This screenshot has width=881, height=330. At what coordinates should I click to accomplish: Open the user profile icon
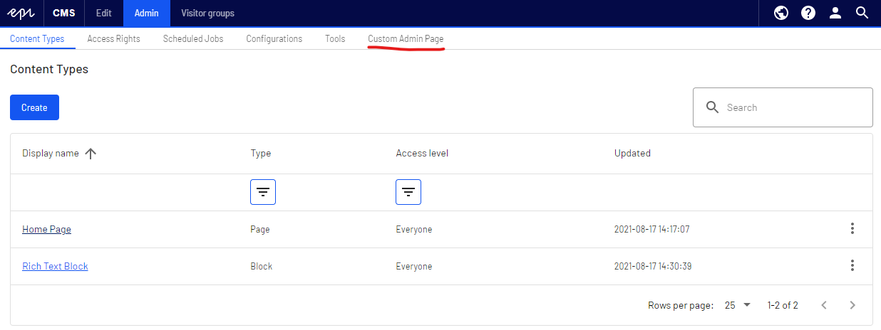(x=835, y=13)
